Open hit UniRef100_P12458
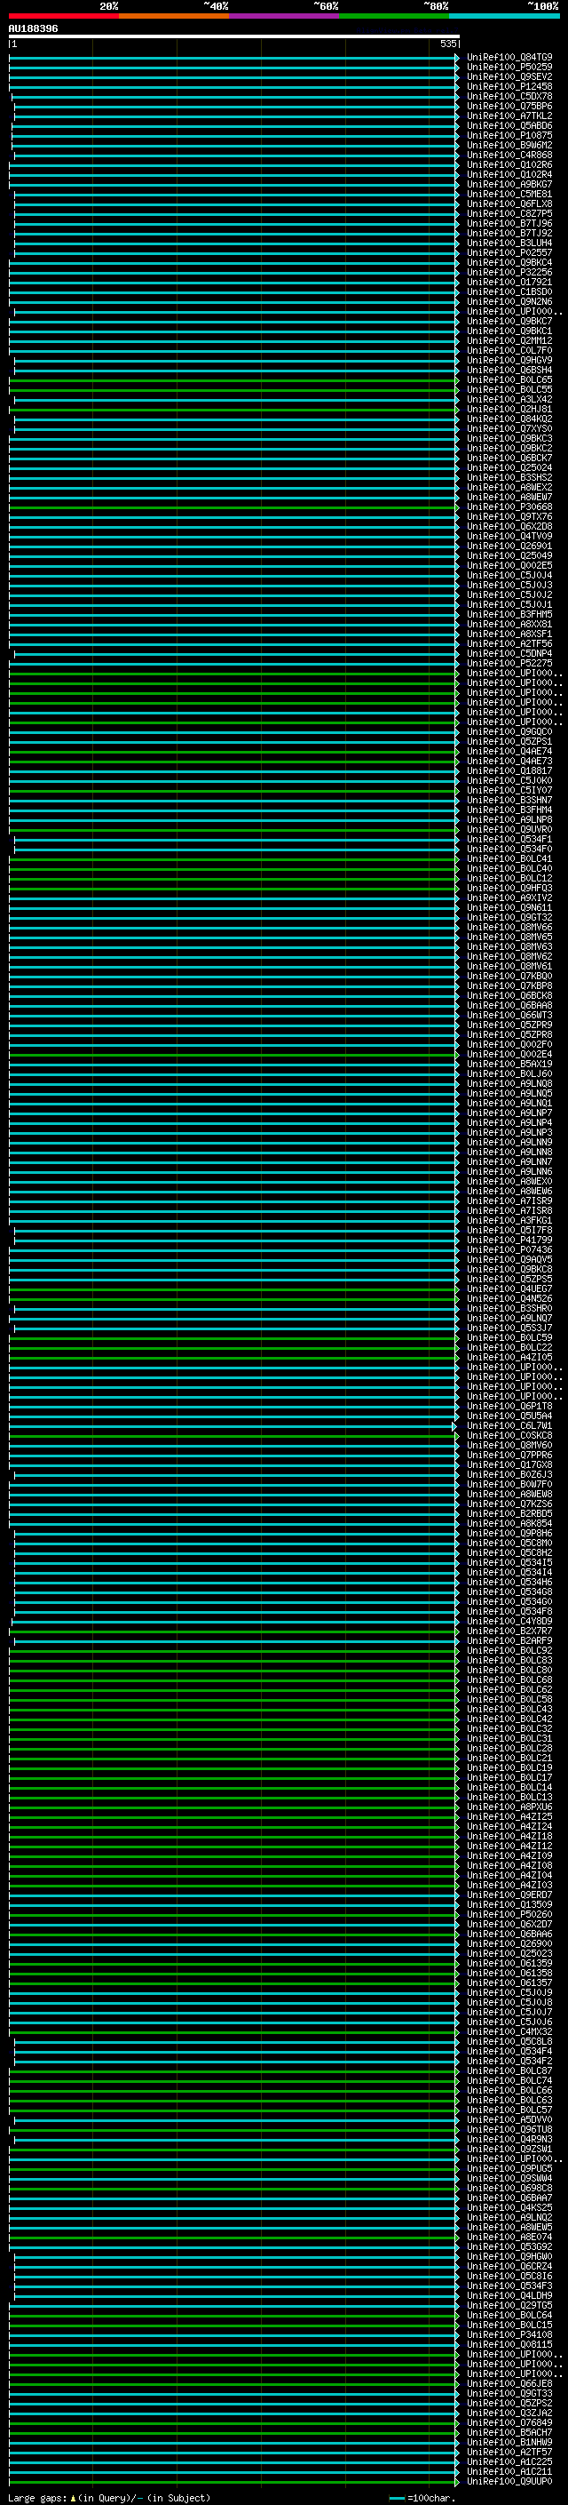Screen dimensions: 568x2505 click(509, 86)
